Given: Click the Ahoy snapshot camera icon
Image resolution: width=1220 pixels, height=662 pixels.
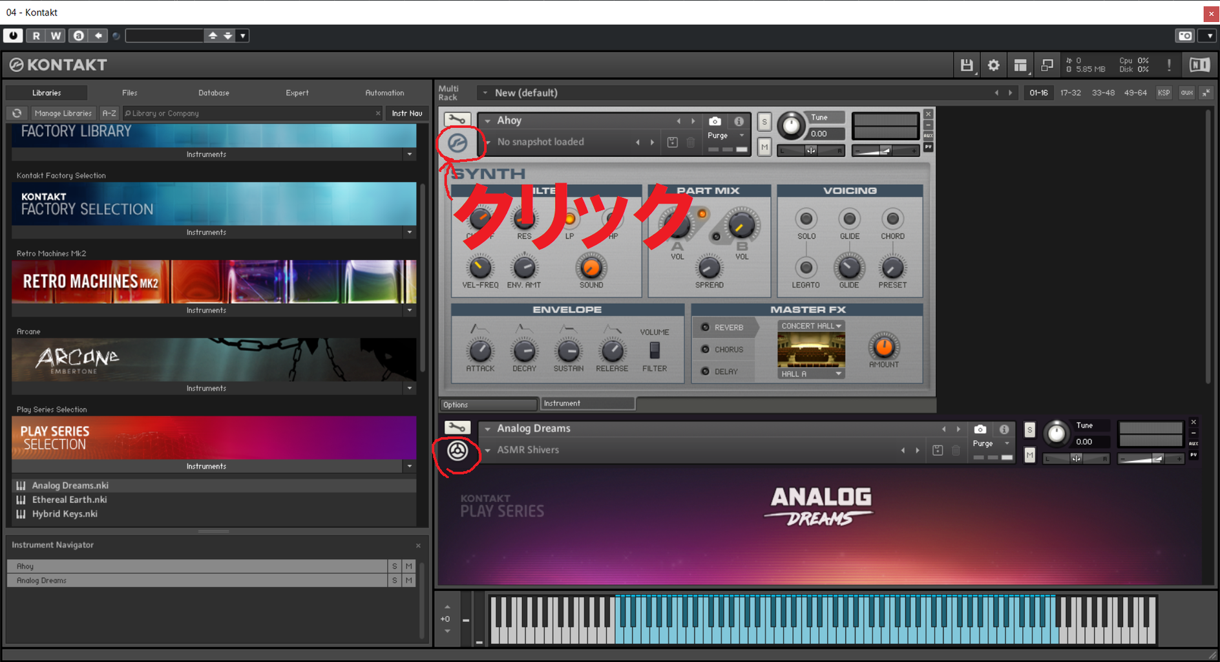Looking at the screenshot, I should click(x=715, y=121).
